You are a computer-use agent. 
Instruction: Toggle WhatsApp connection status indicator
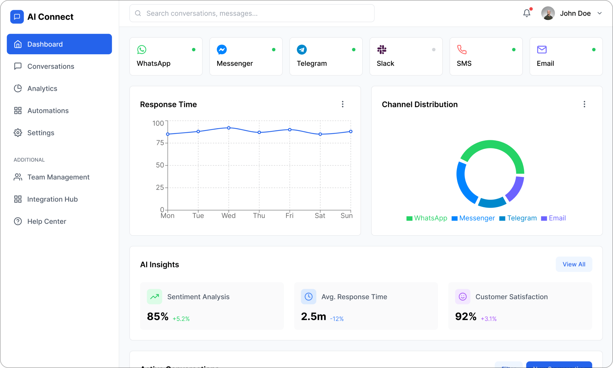(194, 49)
